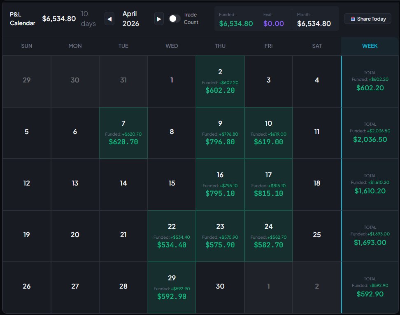The width and height of the screenshot is (400, 315).
Task: Open April 2 day with $602.20
Action: pos(220,81)
